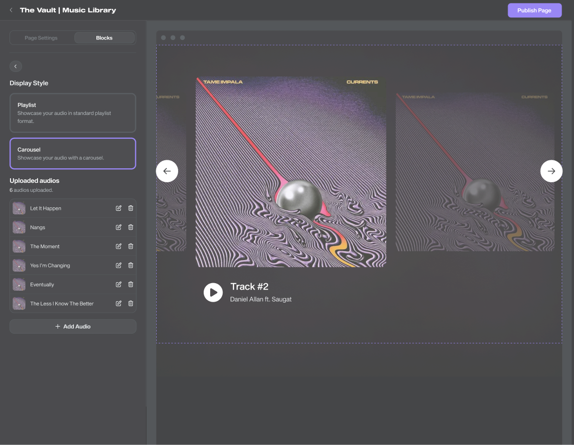This screenshot has height=445, width=574.
Task: Edit the Nangs audio
Action: (119, 227)
